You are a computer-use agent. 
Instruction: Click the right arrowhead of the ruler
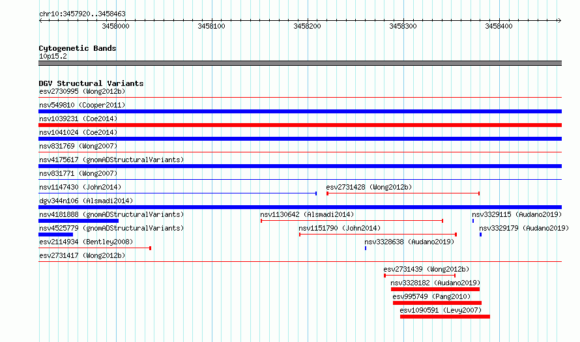pyautogui.click(x=559, y=21)
